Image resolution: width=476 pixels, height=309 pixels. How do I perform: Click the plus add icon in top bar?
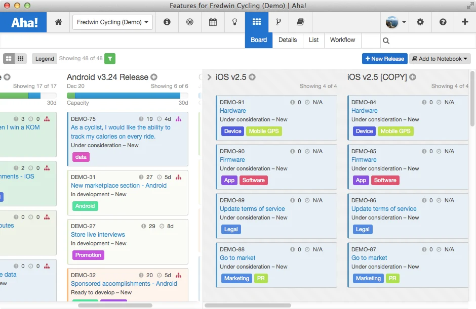click(465, 22)
